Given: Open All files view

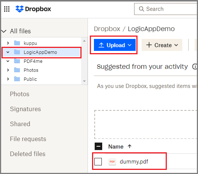Looking at the screenshot, I should coord(20,31).
